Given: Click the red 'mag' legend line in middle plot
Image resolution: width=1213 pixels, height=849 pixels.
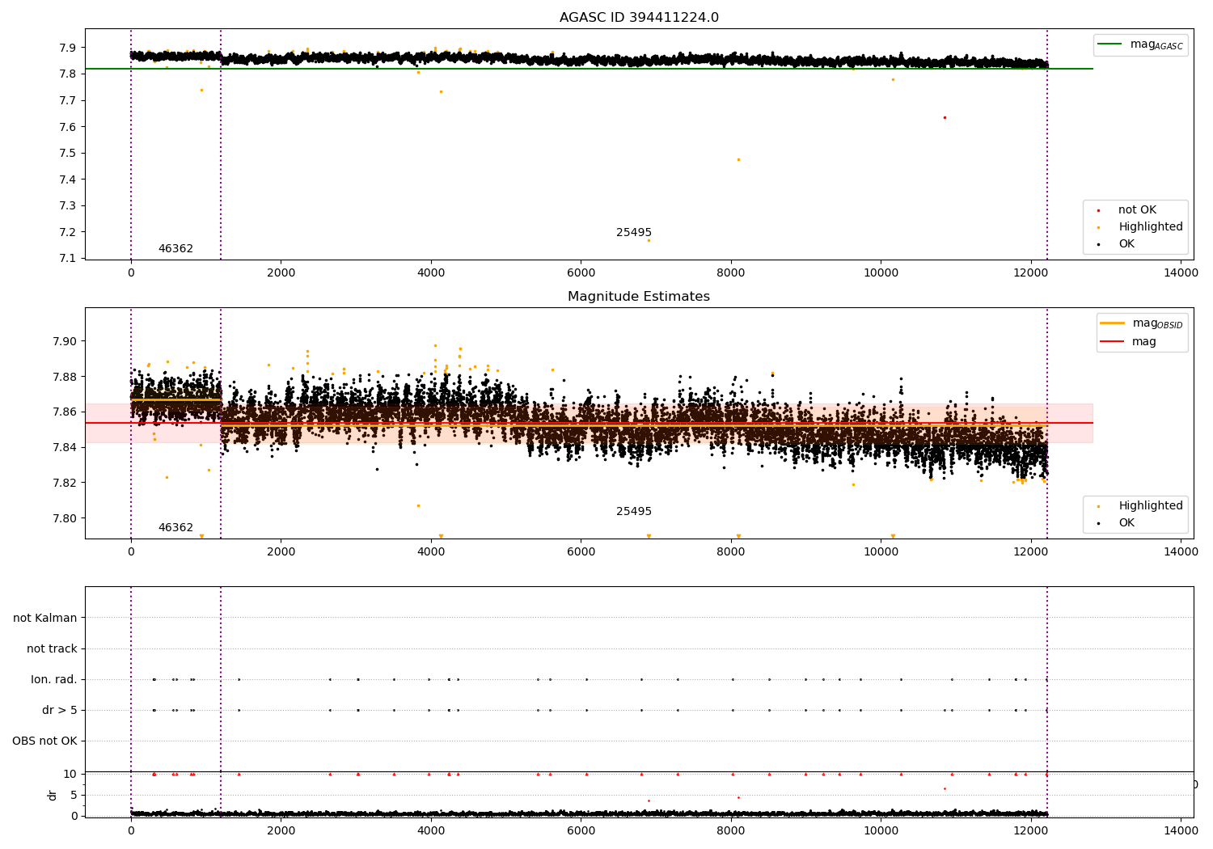Looking at the screenshot, I should point(1113,341).
